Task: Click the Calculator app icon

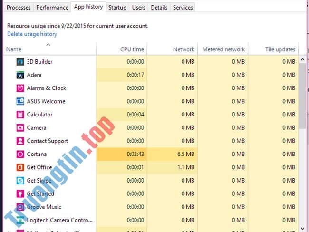Action: click(20, 115)
